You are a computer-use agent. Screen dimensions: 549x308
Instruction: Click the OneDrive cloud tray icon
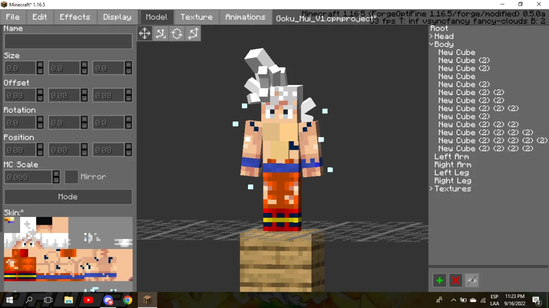coord(473,300)
